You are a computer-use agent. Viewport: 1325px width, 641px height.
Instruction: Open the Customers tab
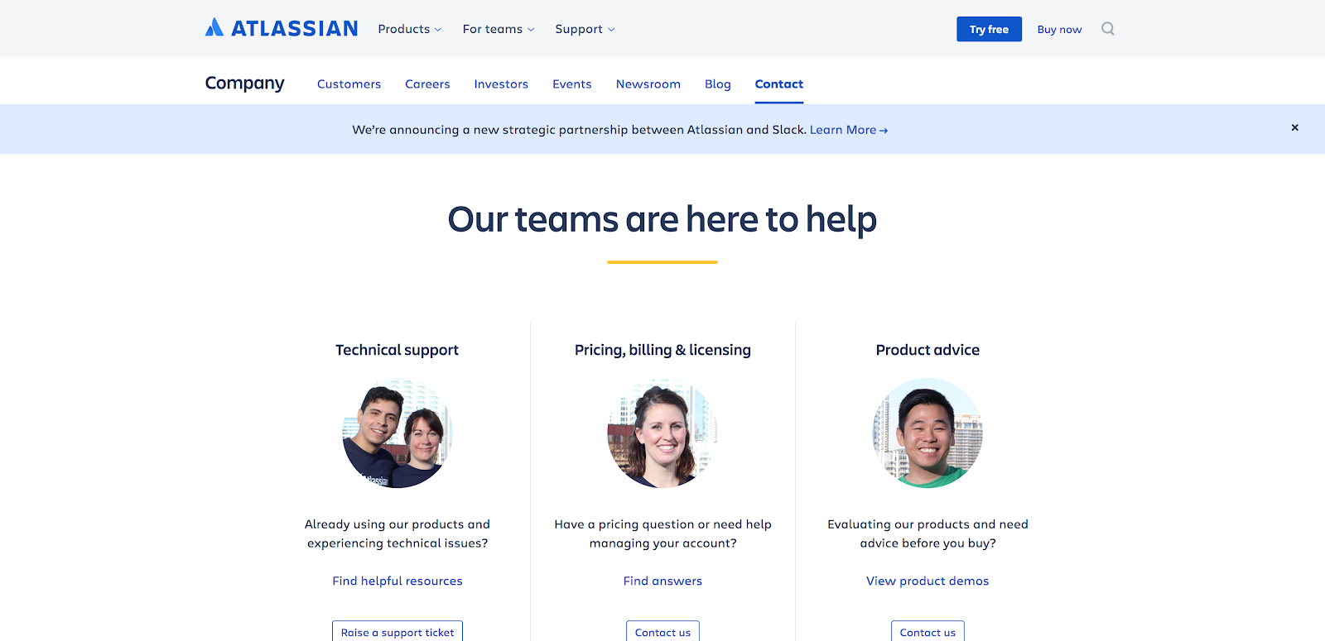(349, 84)
